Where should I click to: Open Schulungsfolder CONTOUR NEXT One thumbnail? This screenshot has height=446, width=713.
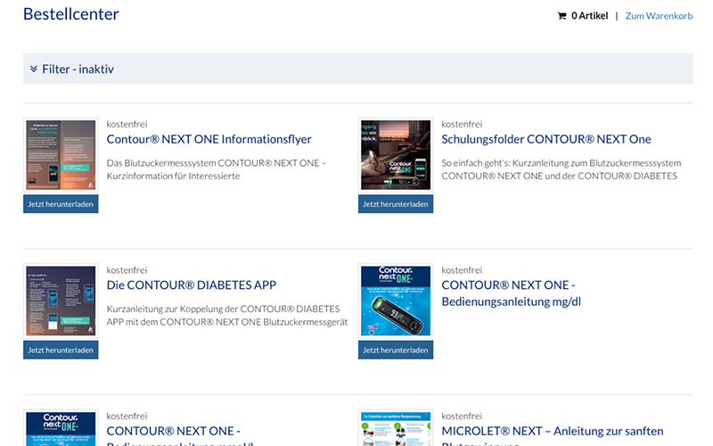396,154
